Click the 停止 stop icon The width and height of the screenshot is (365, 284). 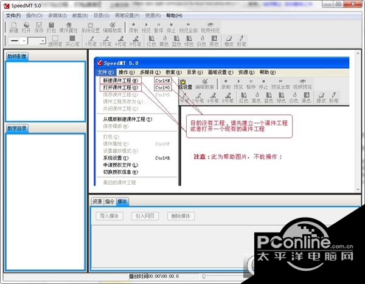coord(171,27)
